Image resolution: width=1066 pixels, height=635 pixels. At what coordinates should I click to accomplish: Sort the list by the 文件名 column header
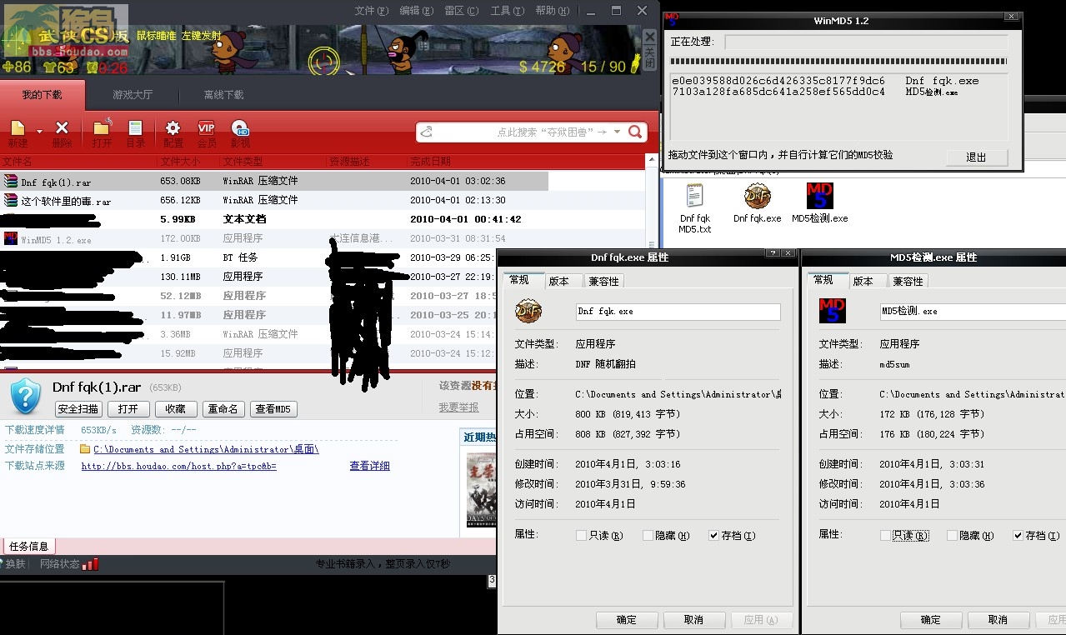(x=78, y=161)
